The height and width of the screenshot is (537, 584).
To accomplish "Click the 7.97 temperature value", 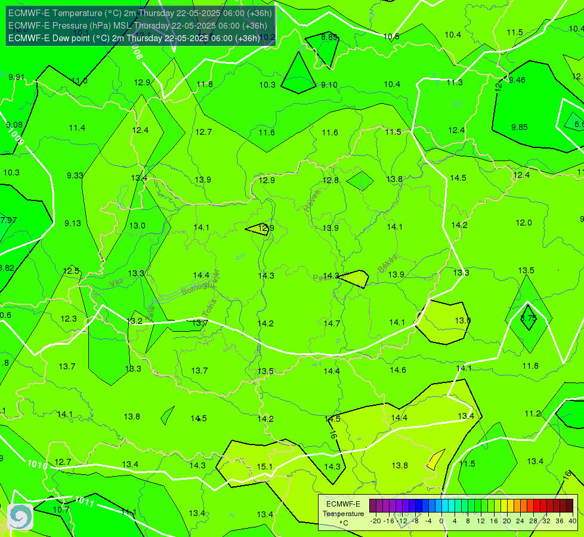I will (x=8, y=220).
